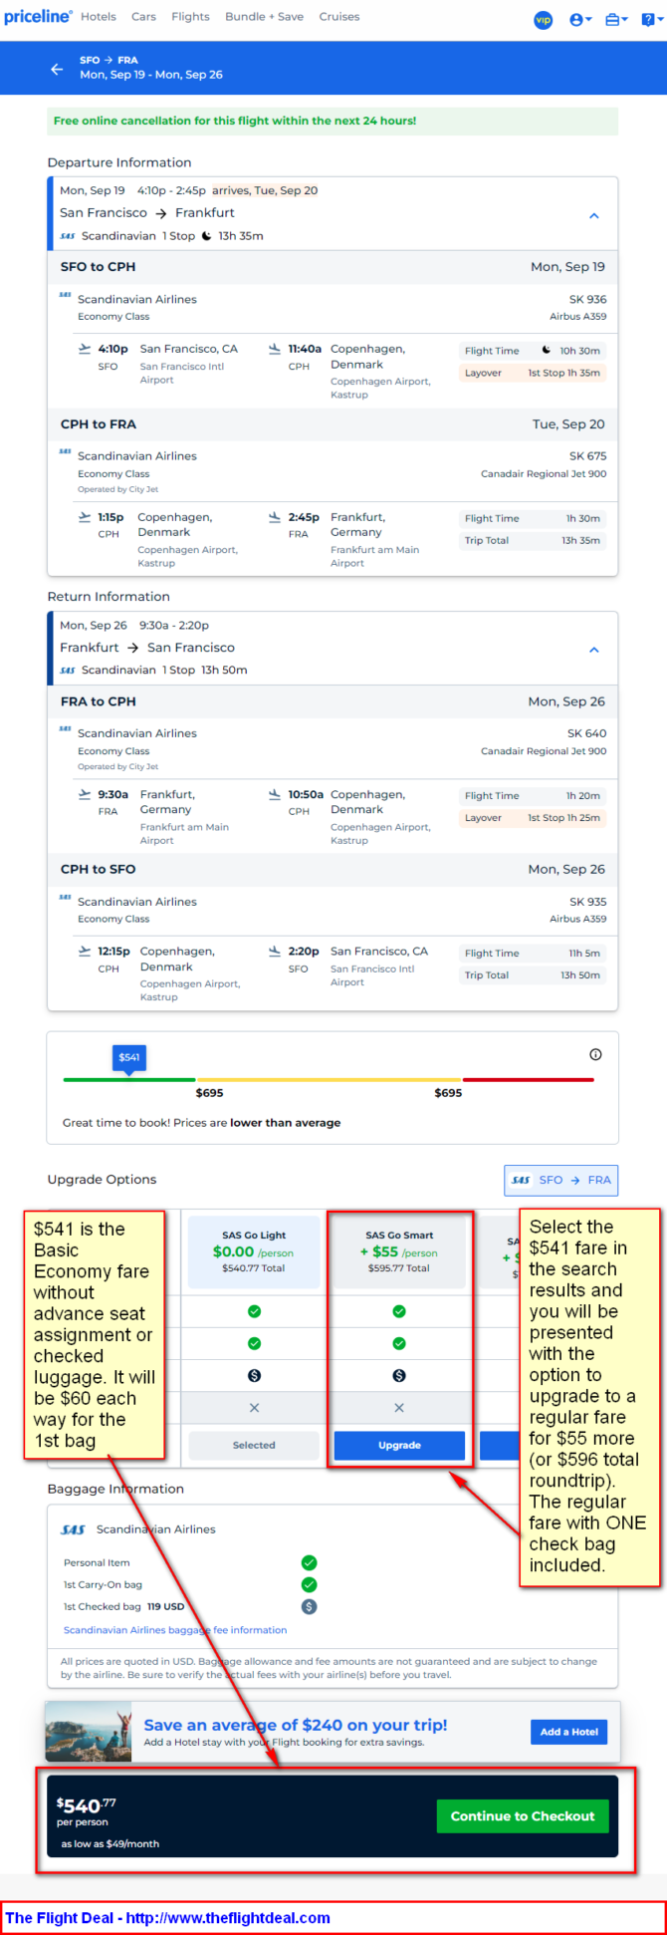The image size is (667, 1935).
Task: Click the '1st Stop 1h 35m' layover text
Action: pyautogui.click(x=563, y=373)
